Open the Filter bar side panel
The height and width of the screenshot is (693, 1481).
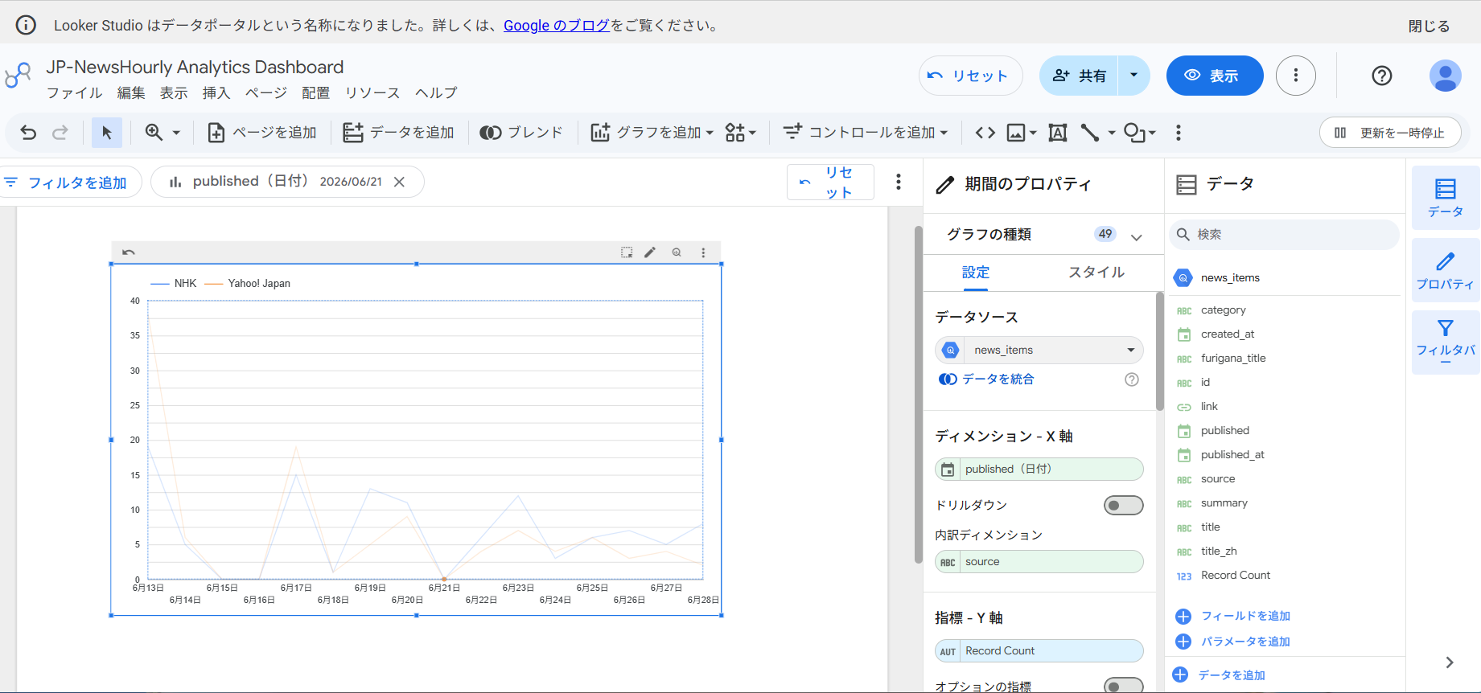tap(1446, 342)
